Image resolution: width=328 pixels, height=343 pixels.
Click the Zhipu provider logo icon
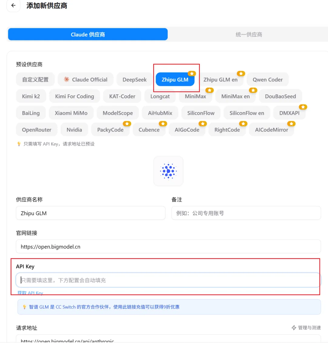click(169, 171)
